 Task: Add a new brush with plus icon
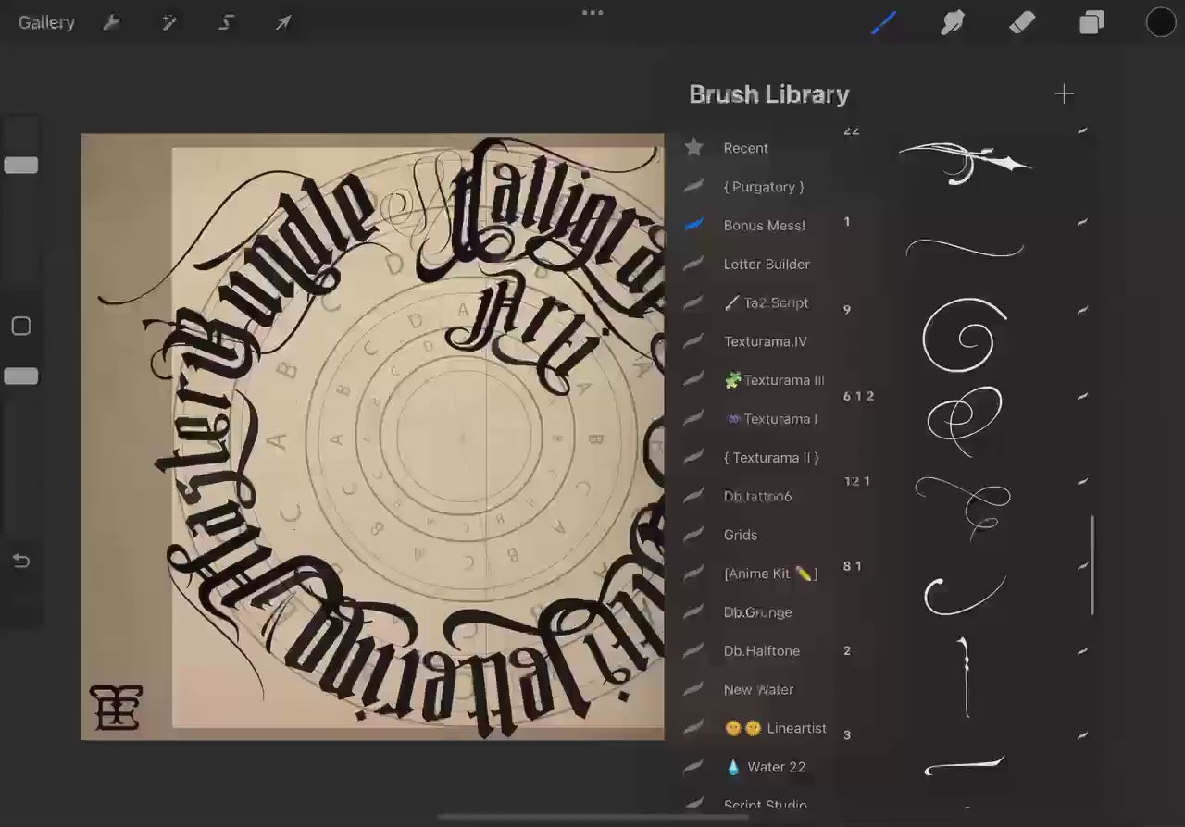pos(1064,93)
